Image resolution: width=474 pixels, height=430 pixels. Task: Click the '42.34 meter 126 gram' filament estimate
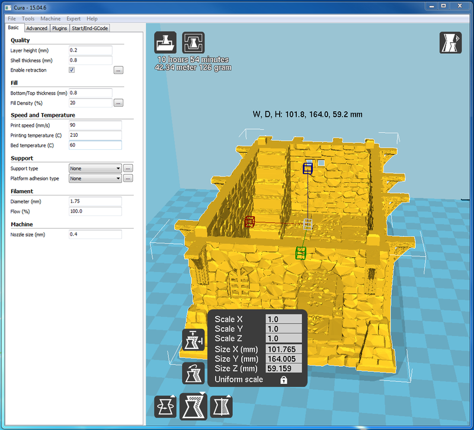coord(193,68)
